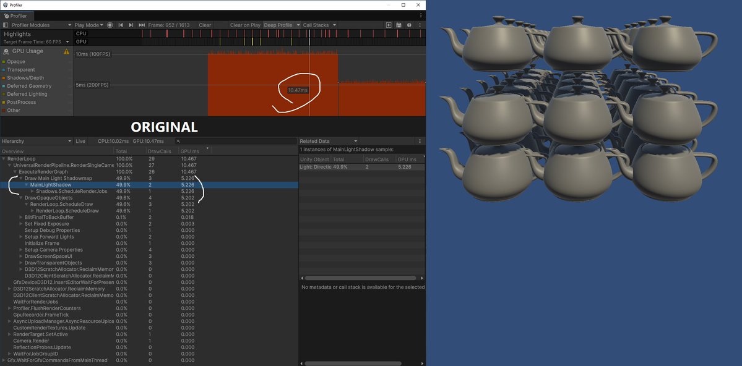Open Profiler window tab options menu

pyautogui.click(x=421, y=15)
